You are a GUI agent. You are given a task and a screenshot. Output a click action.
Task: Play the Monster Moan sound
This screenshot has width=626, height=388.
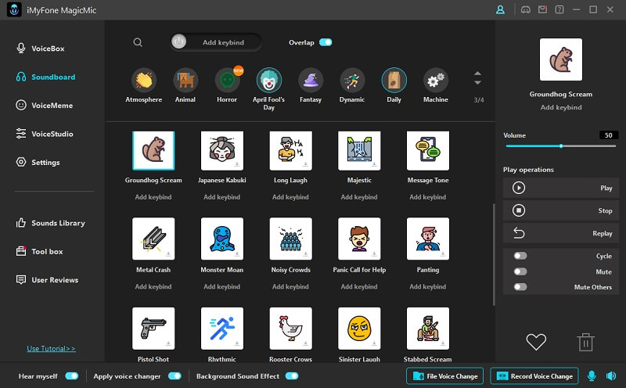(x=222, y=239)
